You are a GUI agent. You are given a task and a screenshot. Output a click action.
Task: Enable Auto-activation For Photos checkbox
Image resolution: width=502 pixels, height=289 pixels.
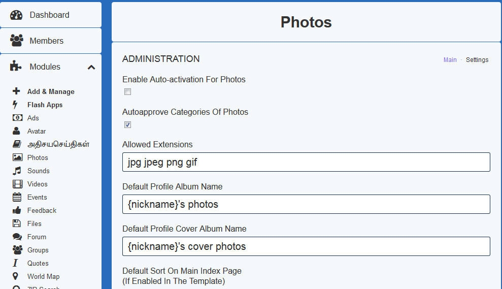[128, 92]
